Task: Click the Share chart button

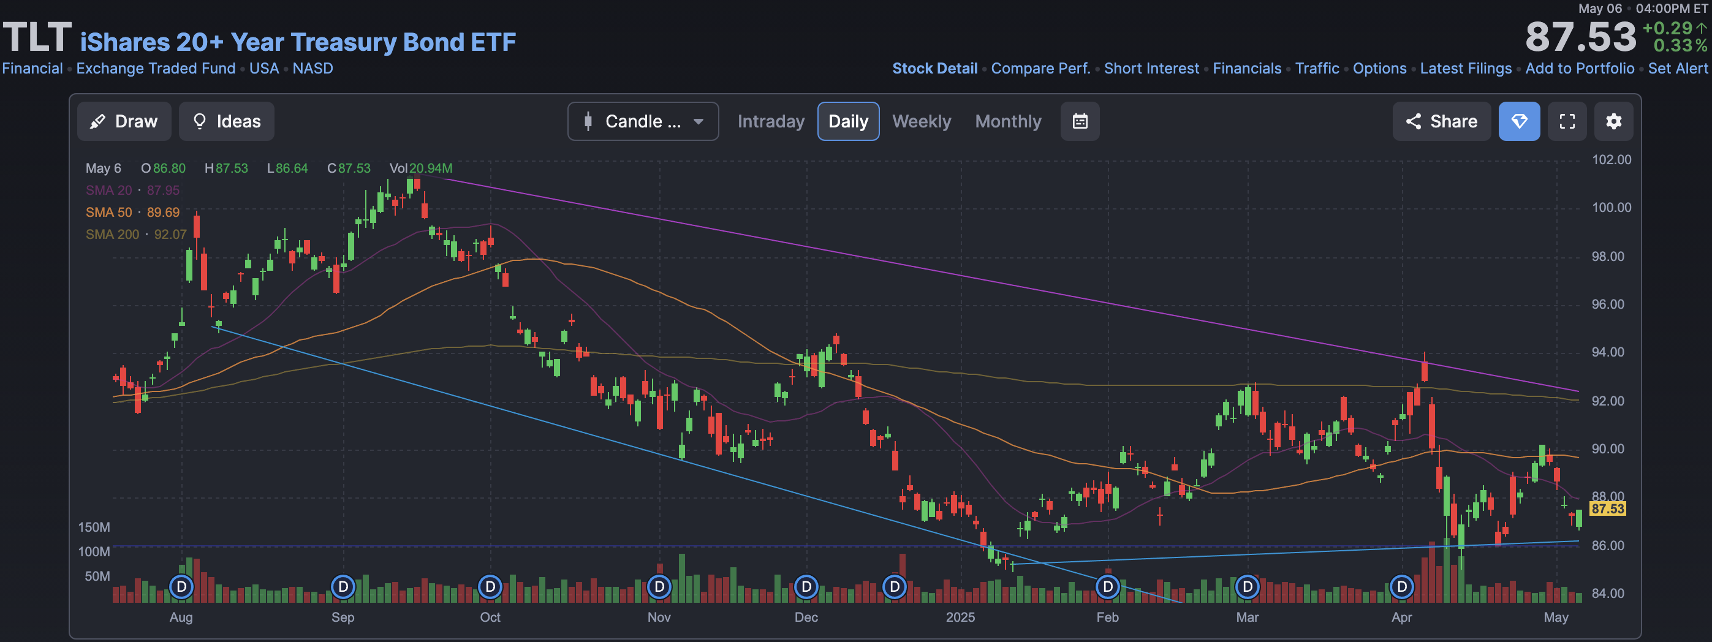Action: [x=1442, y=122]
